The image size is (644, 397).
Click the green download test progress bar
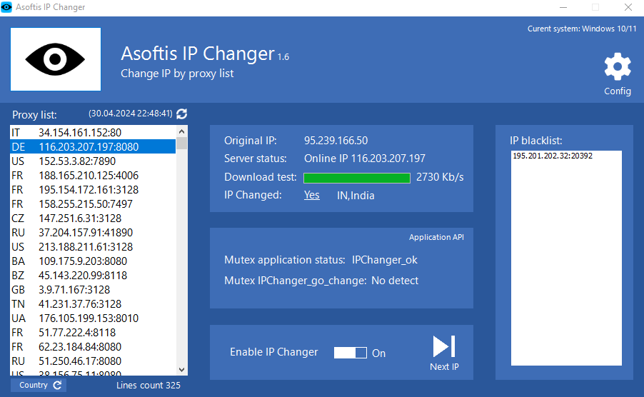click(x=357, y=178)
